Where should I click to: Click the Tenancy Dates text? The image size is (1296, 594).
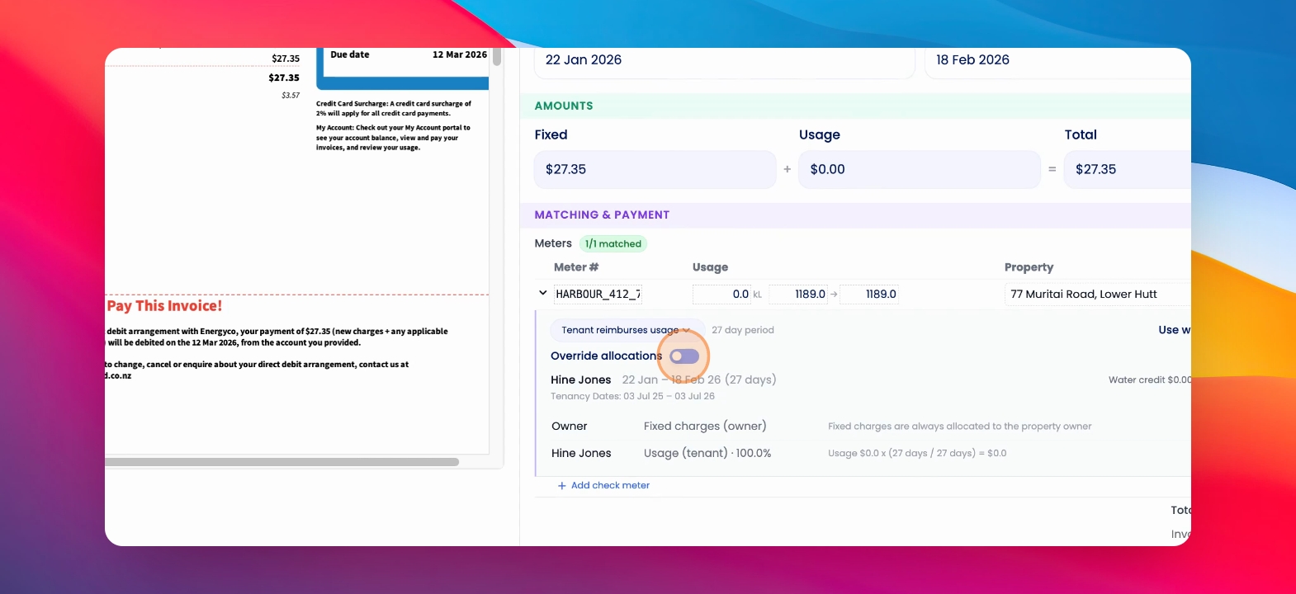633,397
